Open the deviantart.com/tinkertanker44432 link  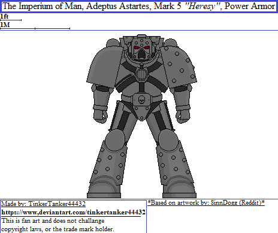tap(73, 212)
